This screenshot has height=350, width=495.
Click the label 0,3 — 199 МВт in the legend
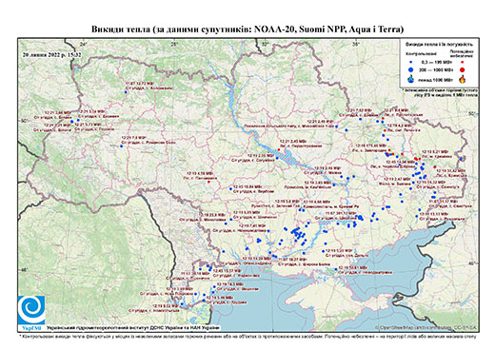pyautogui.click(x=437, y=62)
